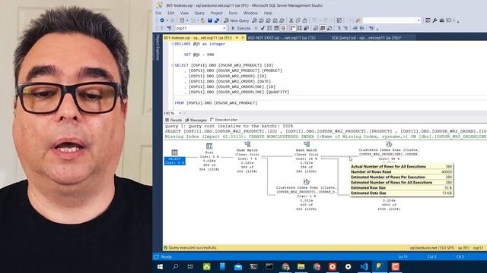Viewport: 487px width, 273px height.
Task: Click the Save All icon
Action: [217, 20]
